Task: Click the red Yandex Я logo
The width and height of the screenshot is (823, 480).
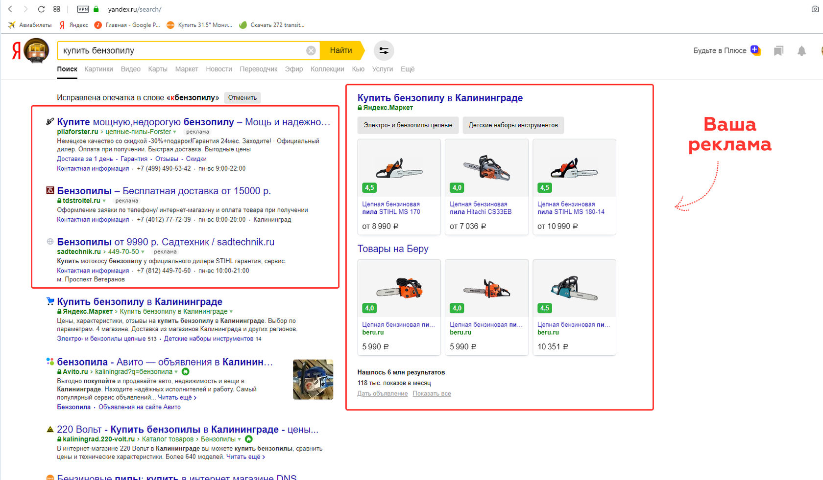Action: click(16, 50)
